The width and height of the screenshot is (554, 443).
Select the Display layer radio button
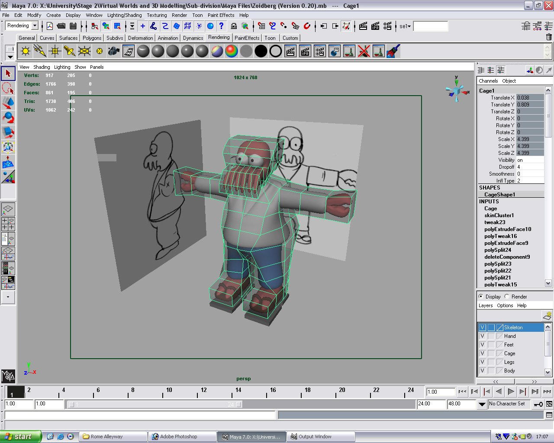tap(481, 297)
